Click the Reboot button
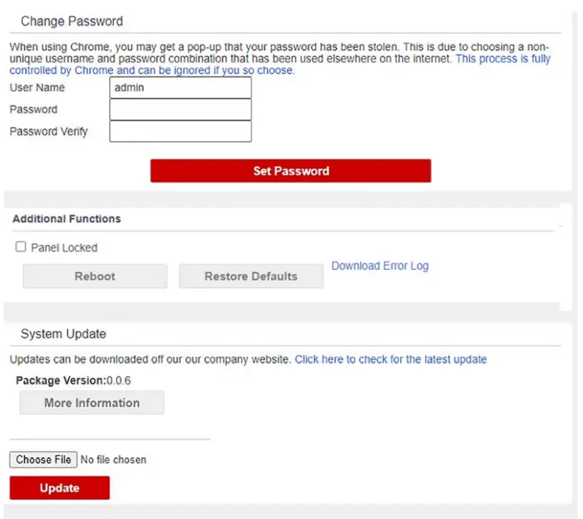Screen dimensions: 583x519 pos(95,276)
